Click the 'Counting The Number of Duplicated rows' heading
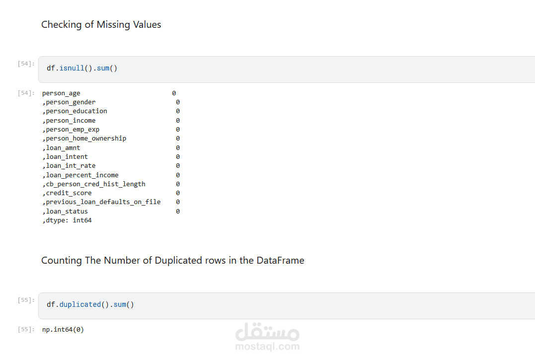 (x=172, y=261)
